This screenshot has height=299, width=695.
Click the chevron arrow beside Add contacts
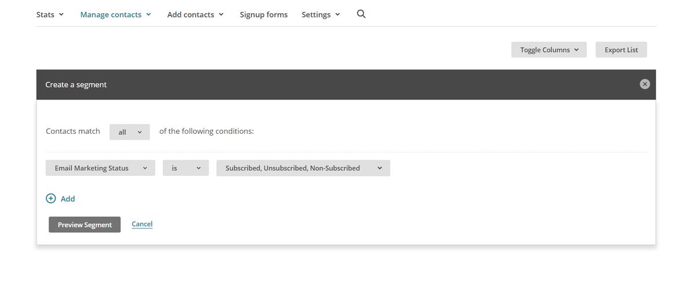(x=221, y=14)
